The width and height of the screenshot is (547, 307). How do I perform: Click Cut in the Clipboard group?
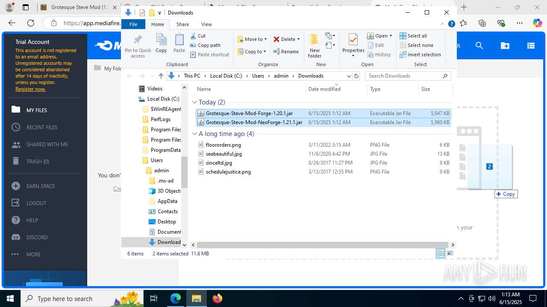click(x=198, y=36)
